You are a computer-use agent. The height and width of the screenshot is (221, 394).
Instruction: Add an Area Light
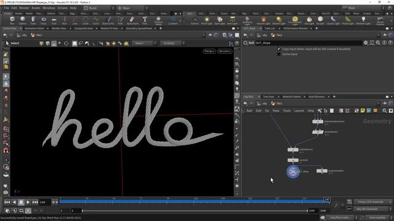tap(233, 20)
